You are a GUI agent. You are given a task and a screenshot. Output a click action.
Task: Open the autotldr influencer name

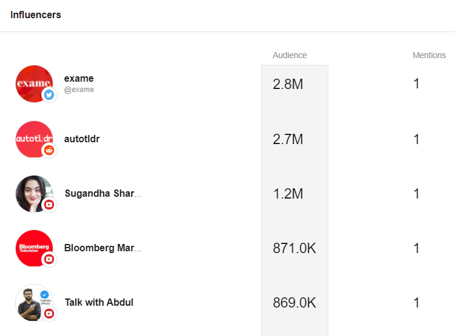82,139
